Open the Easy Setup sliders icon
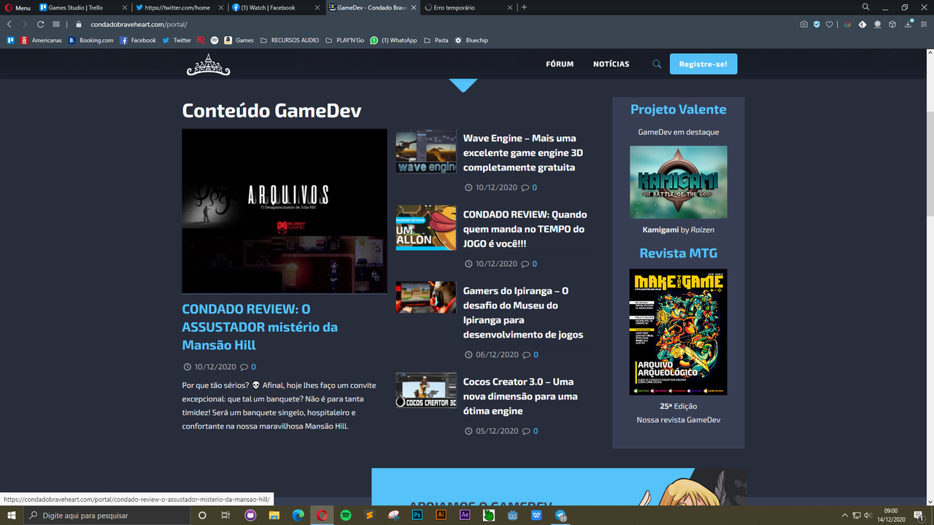This screenshot has width=934, height=525. pos(925,24)
